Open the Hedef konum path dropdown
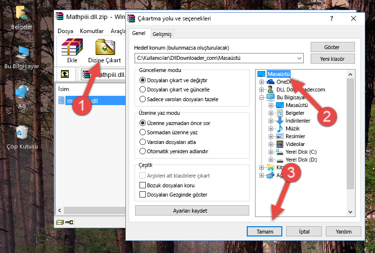375x253 pixels. pyautogui.click(x=299, y=58)
